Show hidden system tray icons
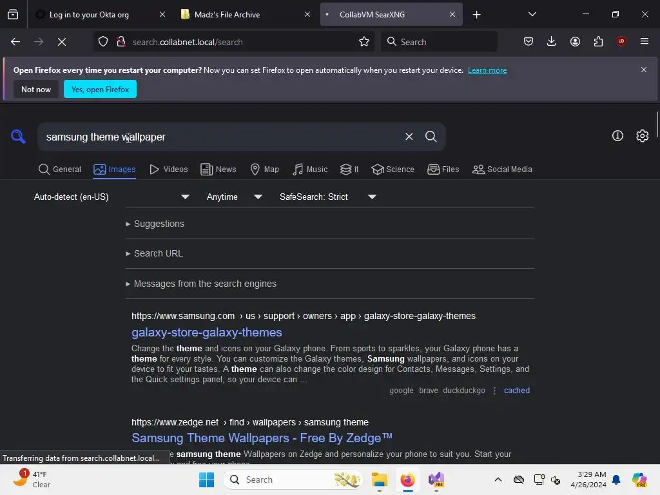Viewport: 660px width, 495px height. coord(498,480)
